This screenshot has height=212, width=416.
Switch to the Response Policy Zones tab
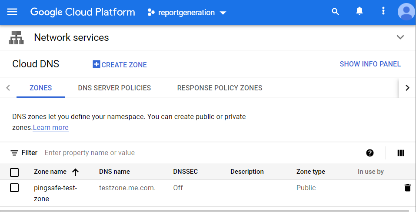click(220, 88)
